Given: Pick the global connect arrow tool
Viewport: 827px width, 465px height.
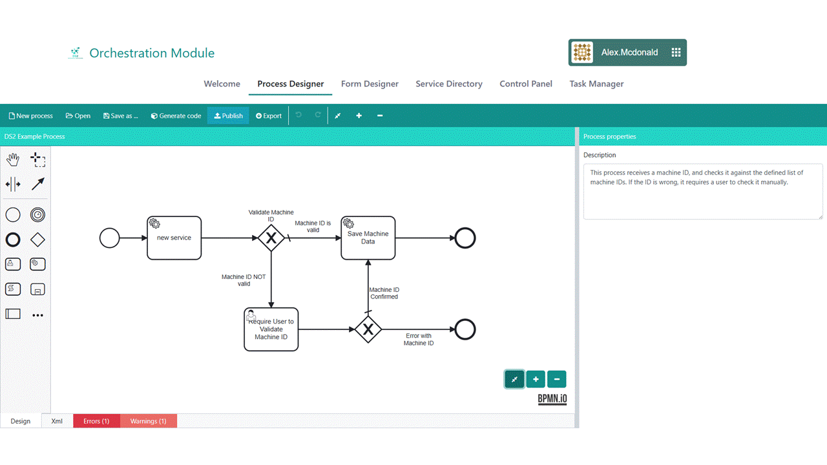Looking at the screenshot, I should coord(37,184).
